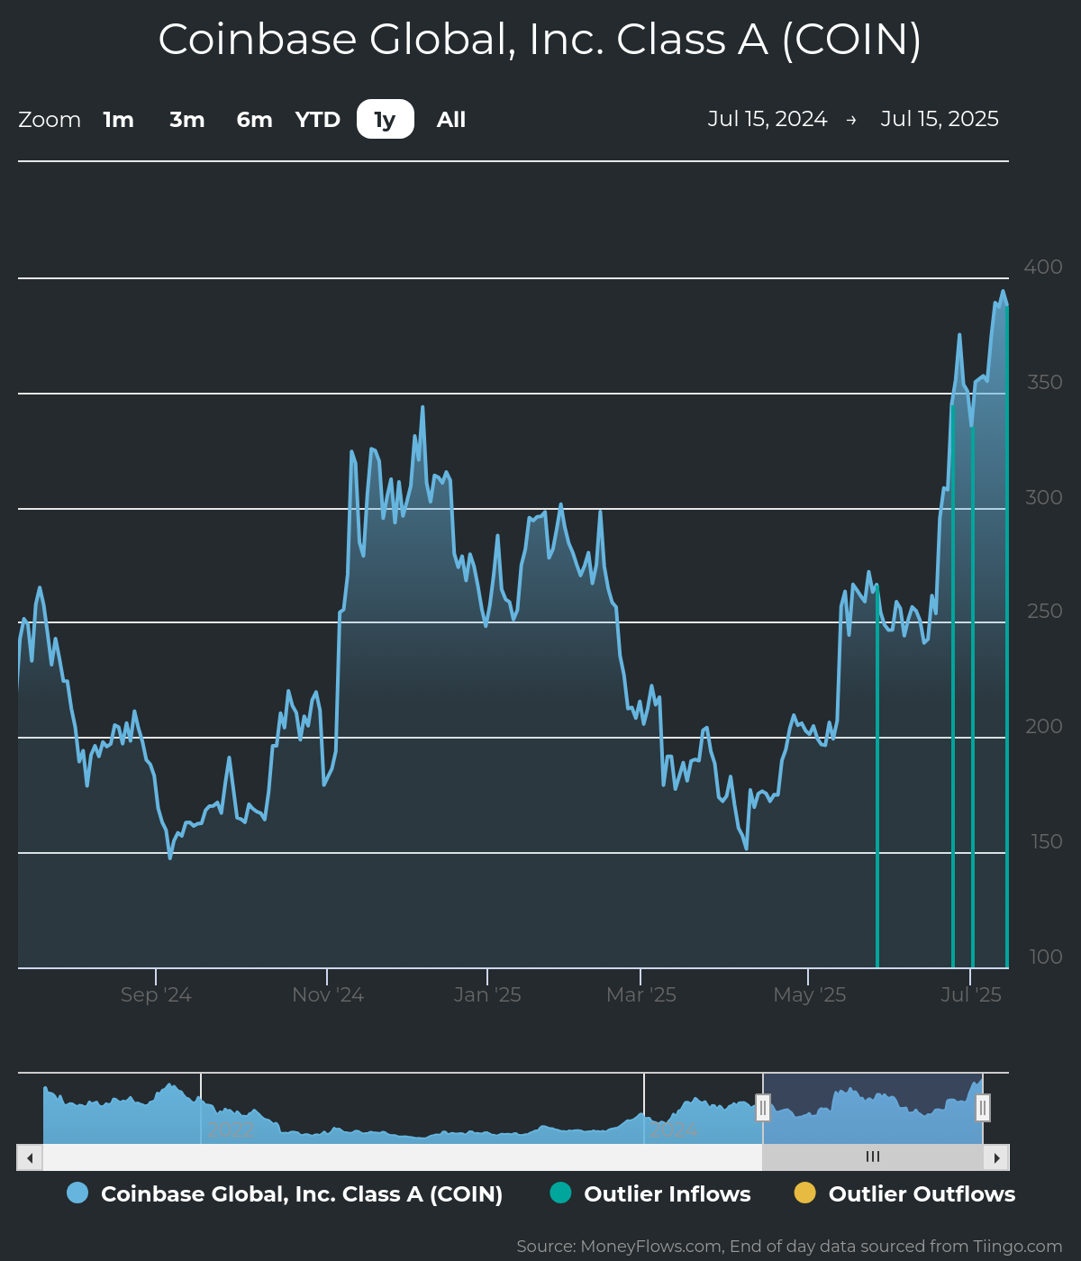The width and height of the screenshot is (1081, 1261).
Task: Click the navigator right range handle
Action: 983,1108
